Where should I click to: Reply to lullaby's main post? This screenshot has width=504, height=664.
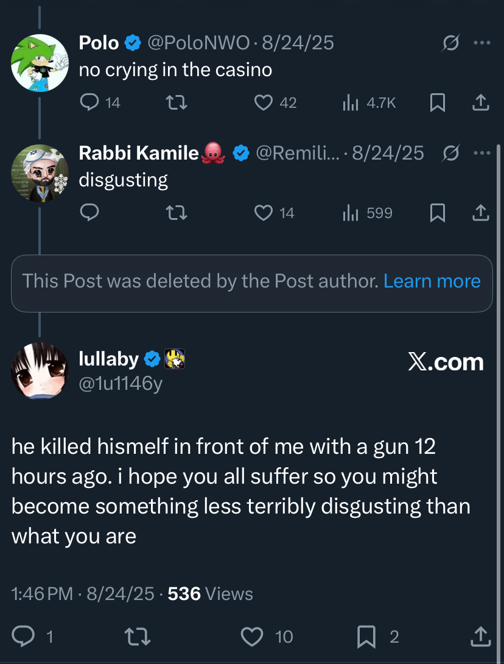24,637
